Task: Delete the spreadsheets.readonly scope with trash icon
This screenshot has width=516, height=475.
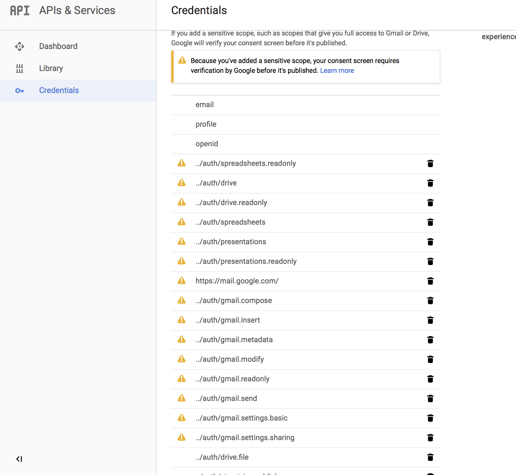Action: [430, 163]
